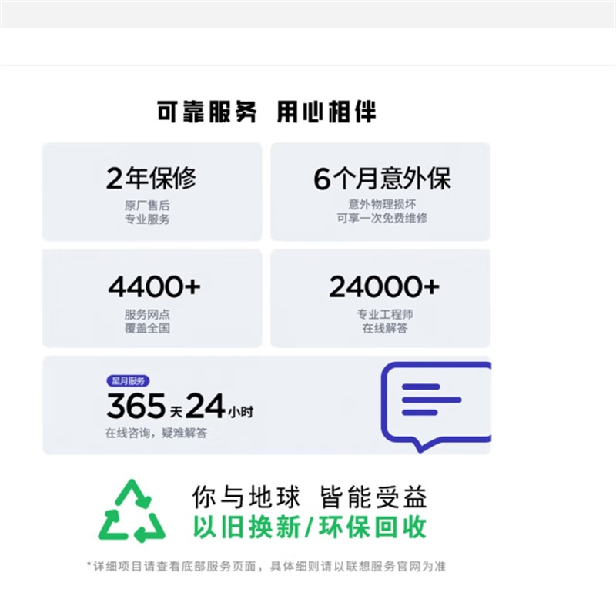Click the 意外物理损坏 可享一次免费维修 text
Screen dimensions: 616x616
pos(382,211)
